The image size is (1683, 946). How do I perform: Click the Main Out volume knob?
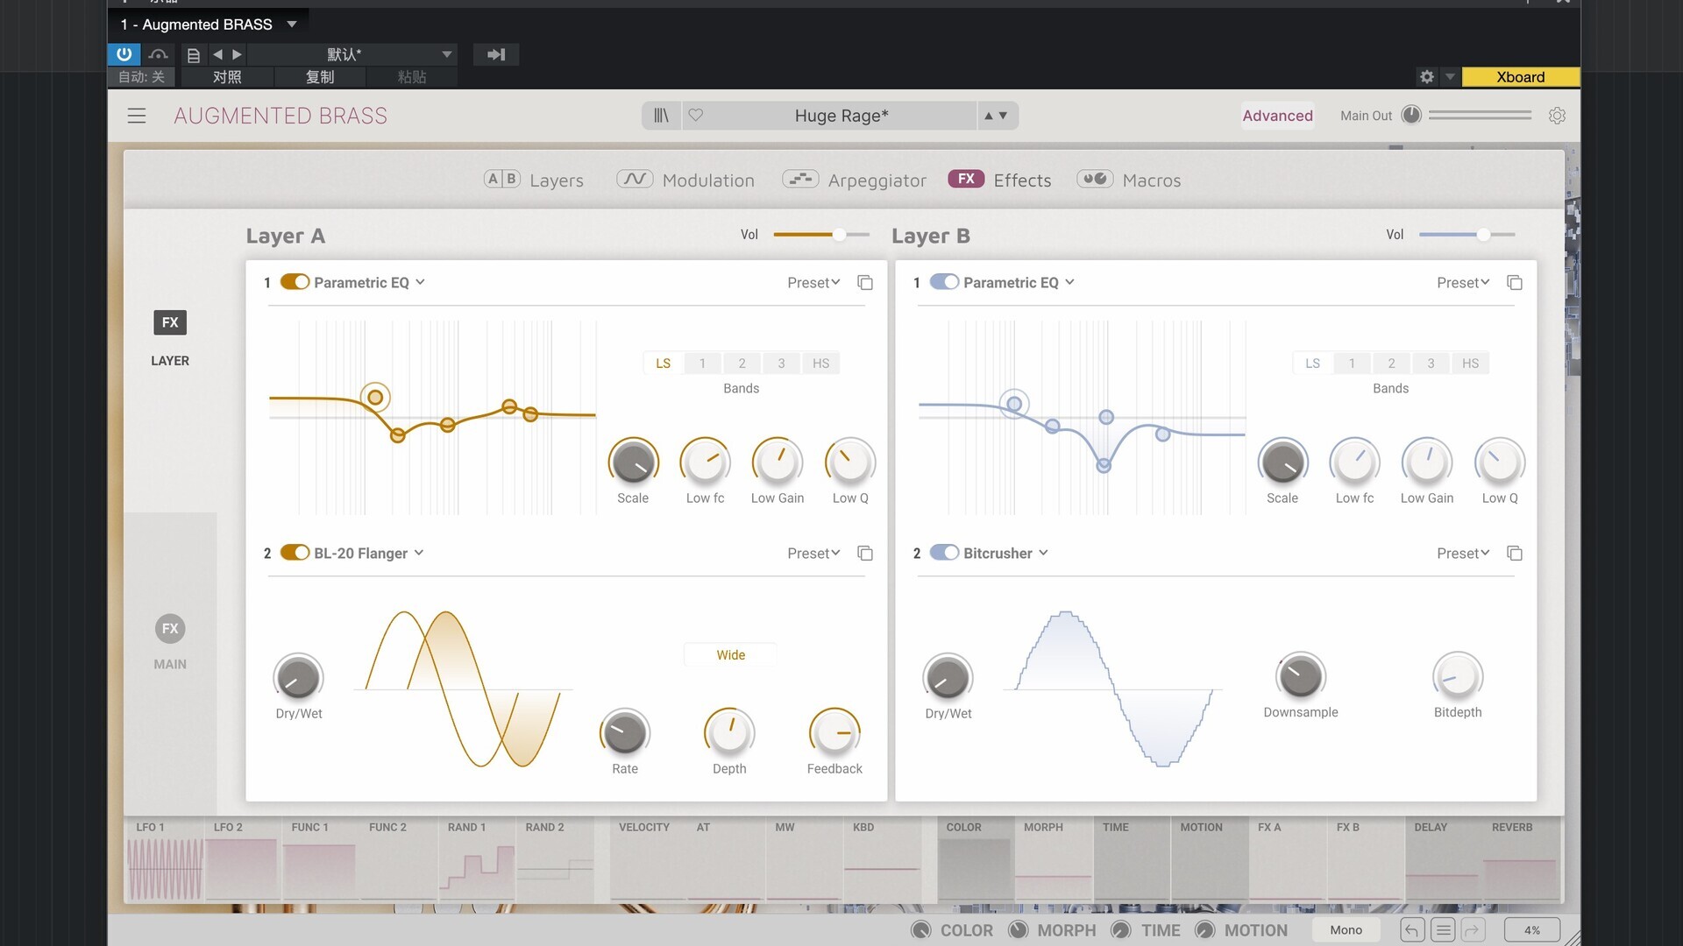(1411, 115)
